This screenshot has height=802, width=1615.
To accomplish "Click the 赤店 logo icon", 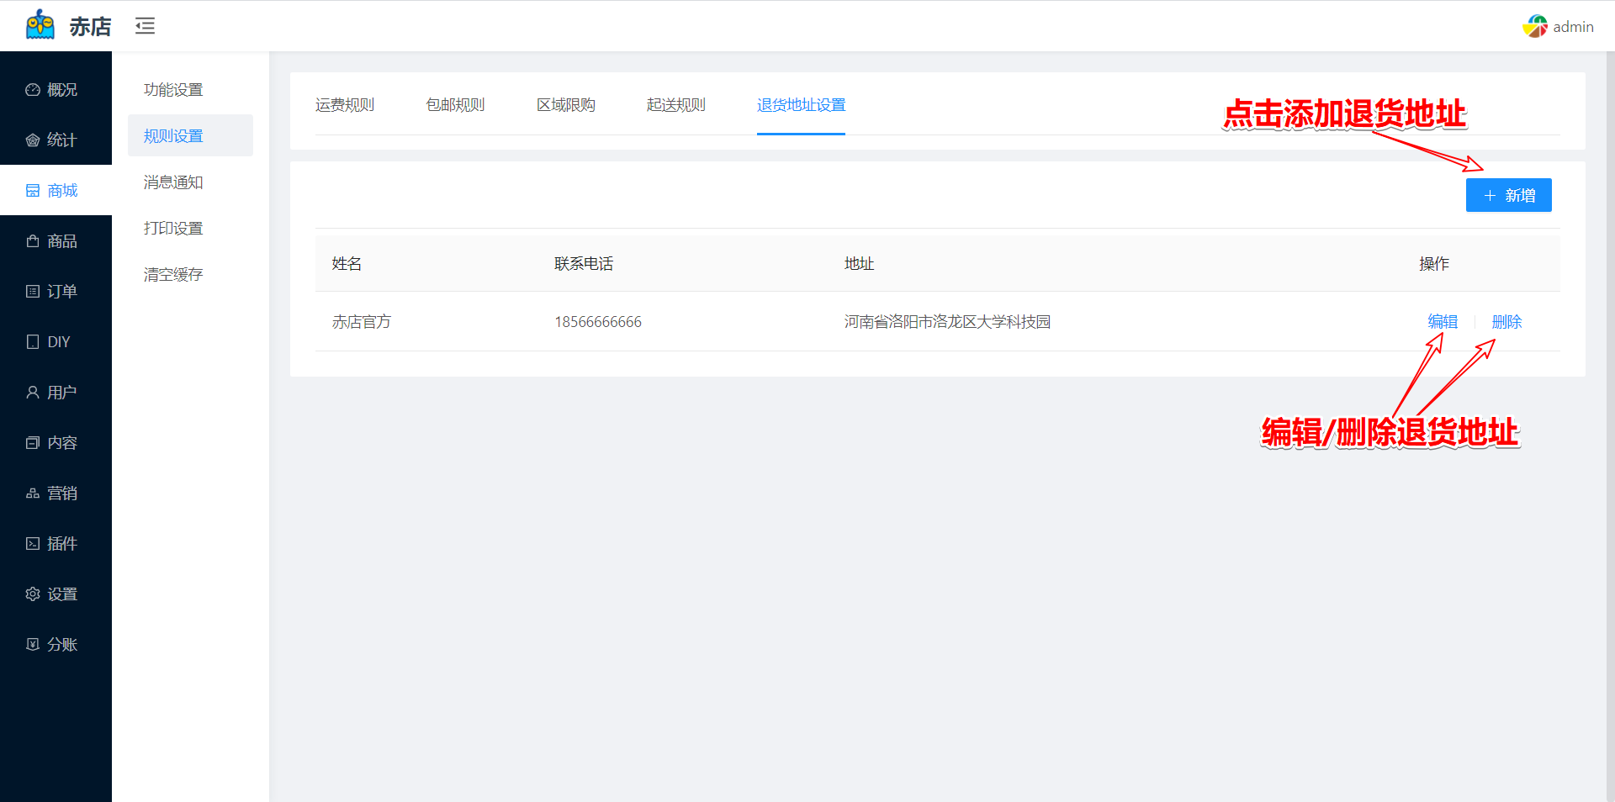I will (40, 25).
